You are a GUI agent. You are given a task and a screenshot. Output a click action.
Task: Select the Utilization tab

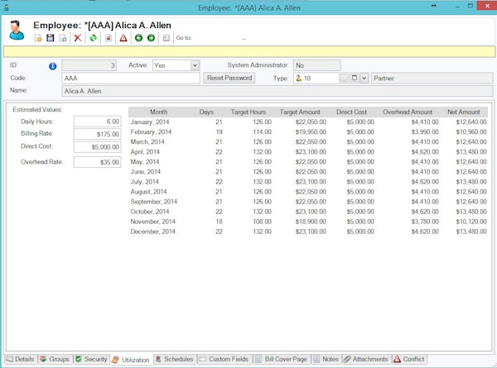pyautogui.click(x=131, y=360)
